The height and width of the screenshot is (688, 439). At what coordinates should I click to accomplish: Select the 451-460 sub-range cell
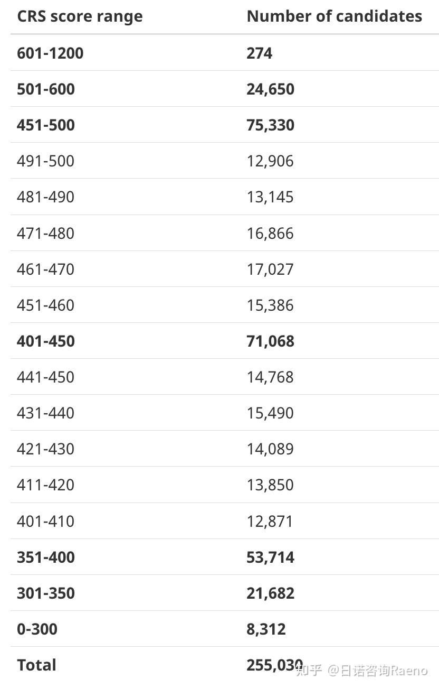pos(45,305)
